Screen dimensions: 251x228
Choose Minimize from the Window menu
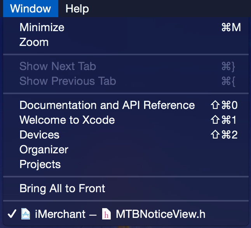(x=42, y=28)
